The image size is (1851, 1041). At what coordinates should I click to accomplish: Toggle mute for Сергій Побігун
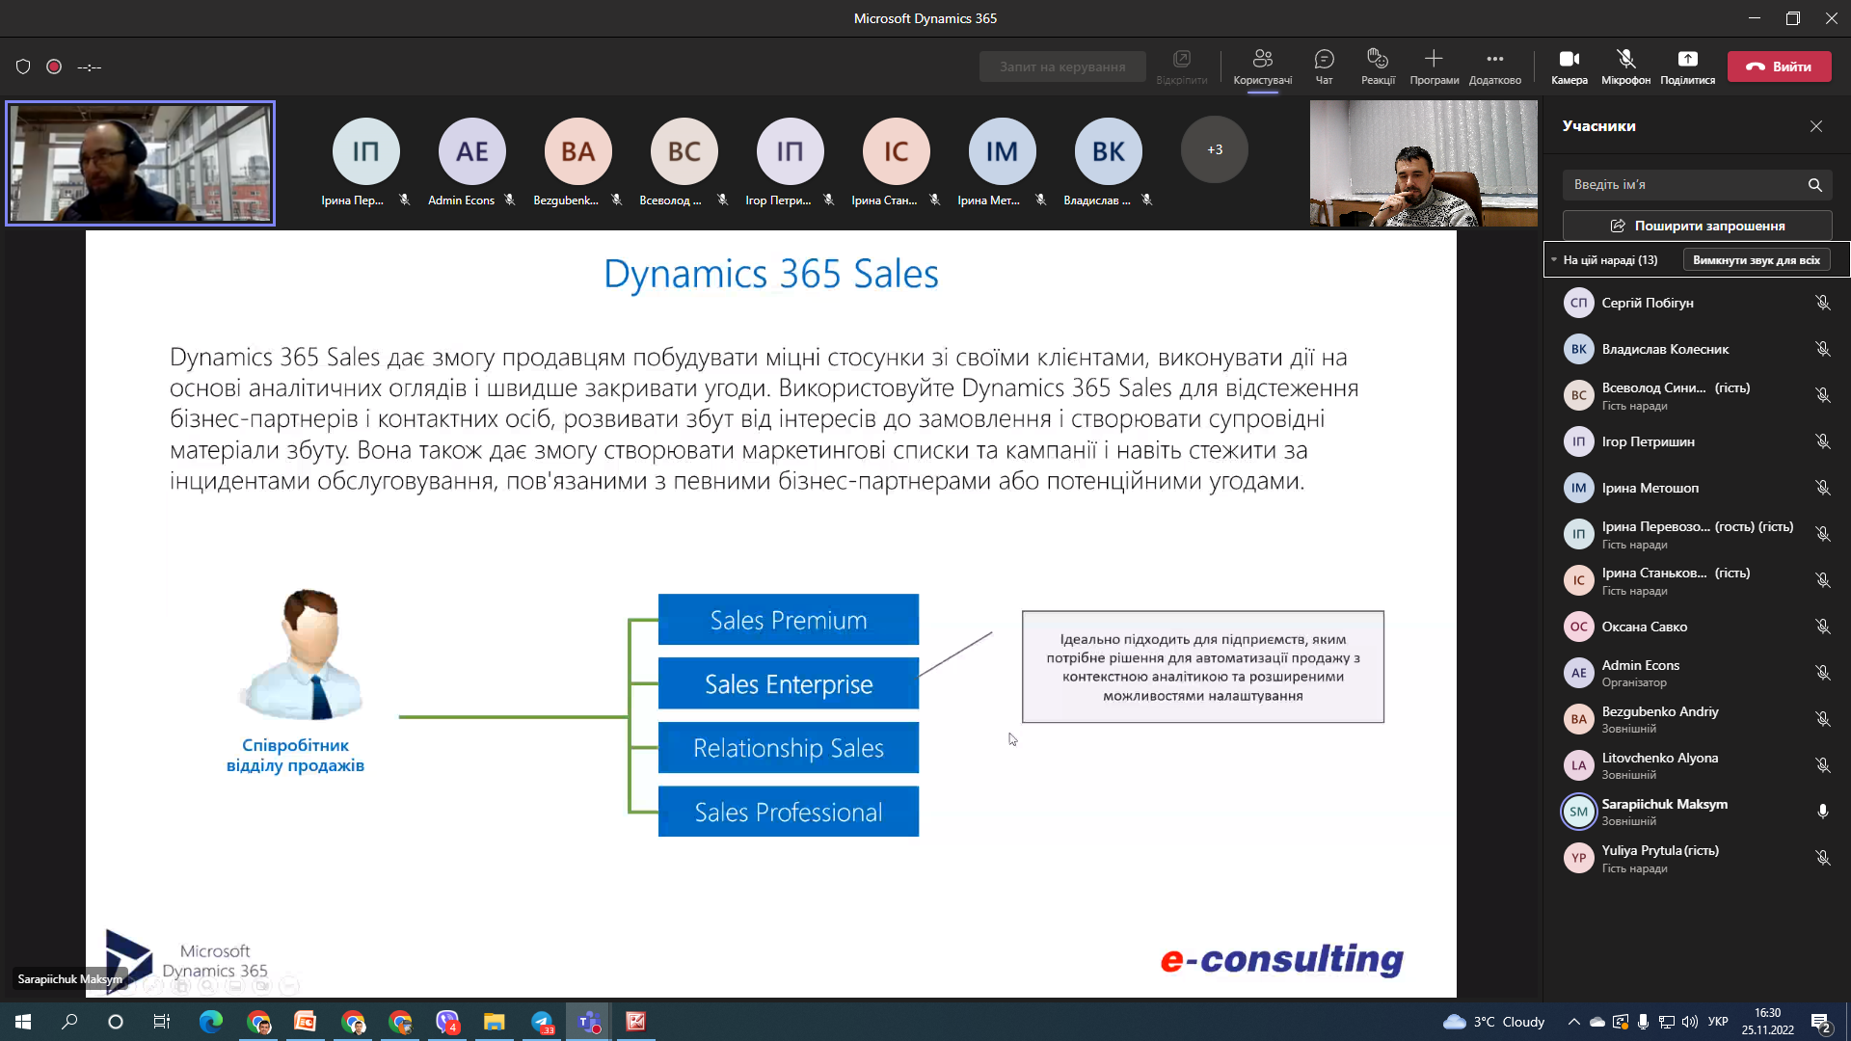[x=1822, y=303]
